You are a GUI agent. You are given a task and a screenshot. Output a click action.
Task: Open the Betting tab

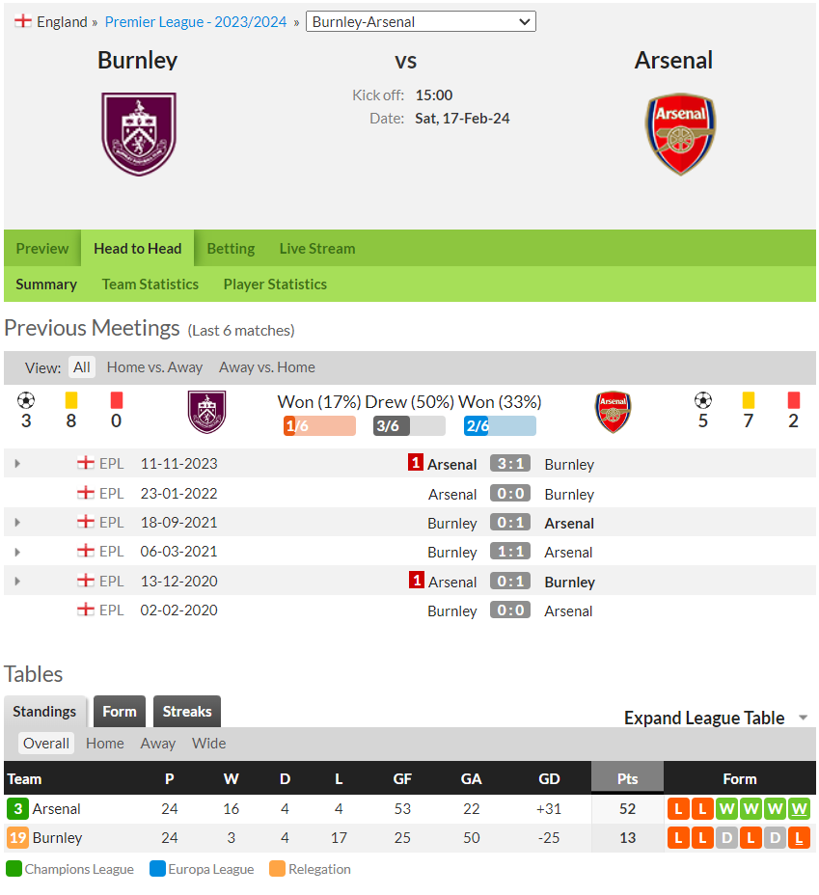coord(231,248)
